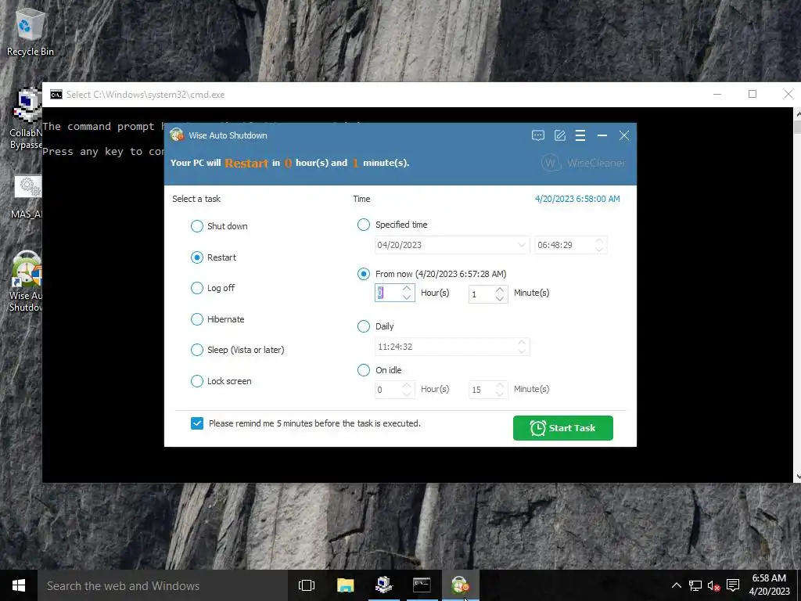Open the hamburger menu in Wise Auto Shutdown

580,135
